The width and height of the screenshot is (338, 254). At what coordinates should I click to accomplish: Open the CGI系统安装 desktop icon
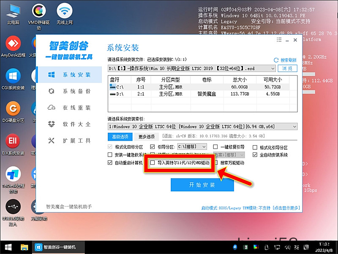click(13, 79)
